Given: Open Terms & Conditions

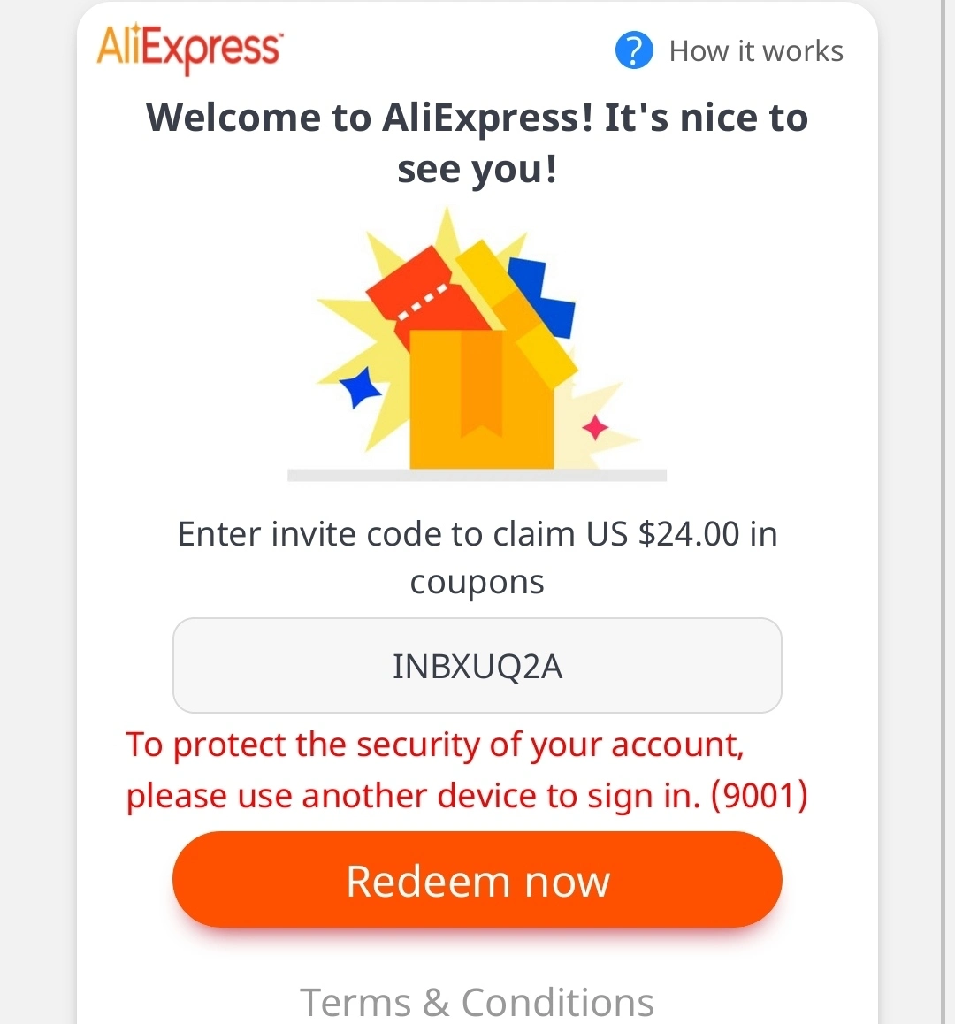Looking at the screenshot, I should (x=477, y=1002).
